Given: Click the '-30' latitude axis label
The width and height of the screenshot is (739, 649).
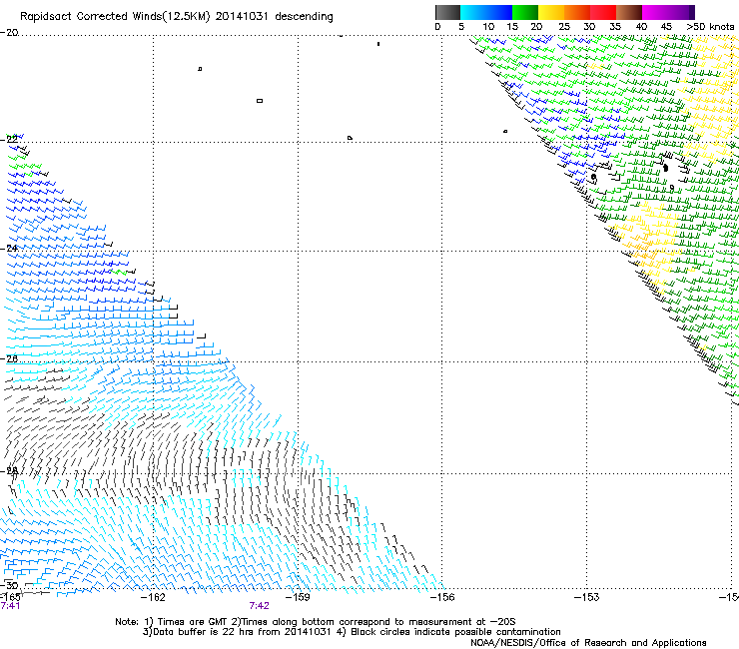Looking at the screenshot, I should coord(9,585).
